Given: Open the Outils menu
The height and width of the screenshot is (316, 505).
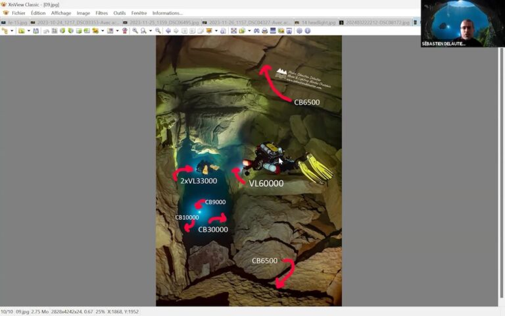Looking at the screenshot, I should click(120, 13).
